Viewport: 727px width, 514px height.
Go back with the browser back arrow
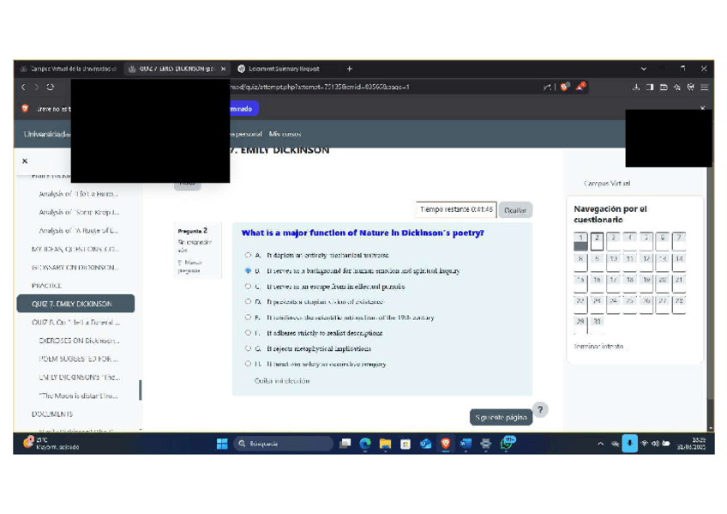tap(24, 88)
